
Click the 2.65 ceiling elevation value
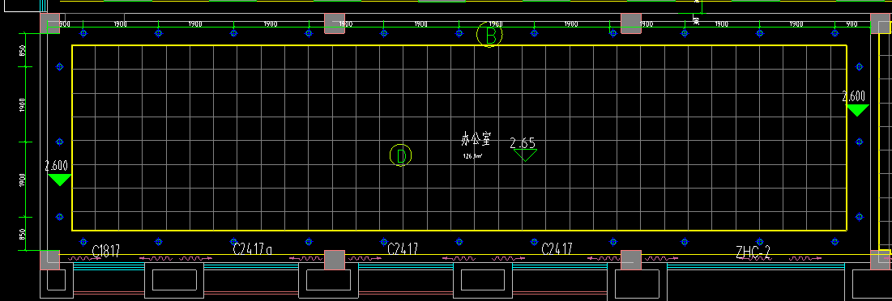tap(523, 142)
